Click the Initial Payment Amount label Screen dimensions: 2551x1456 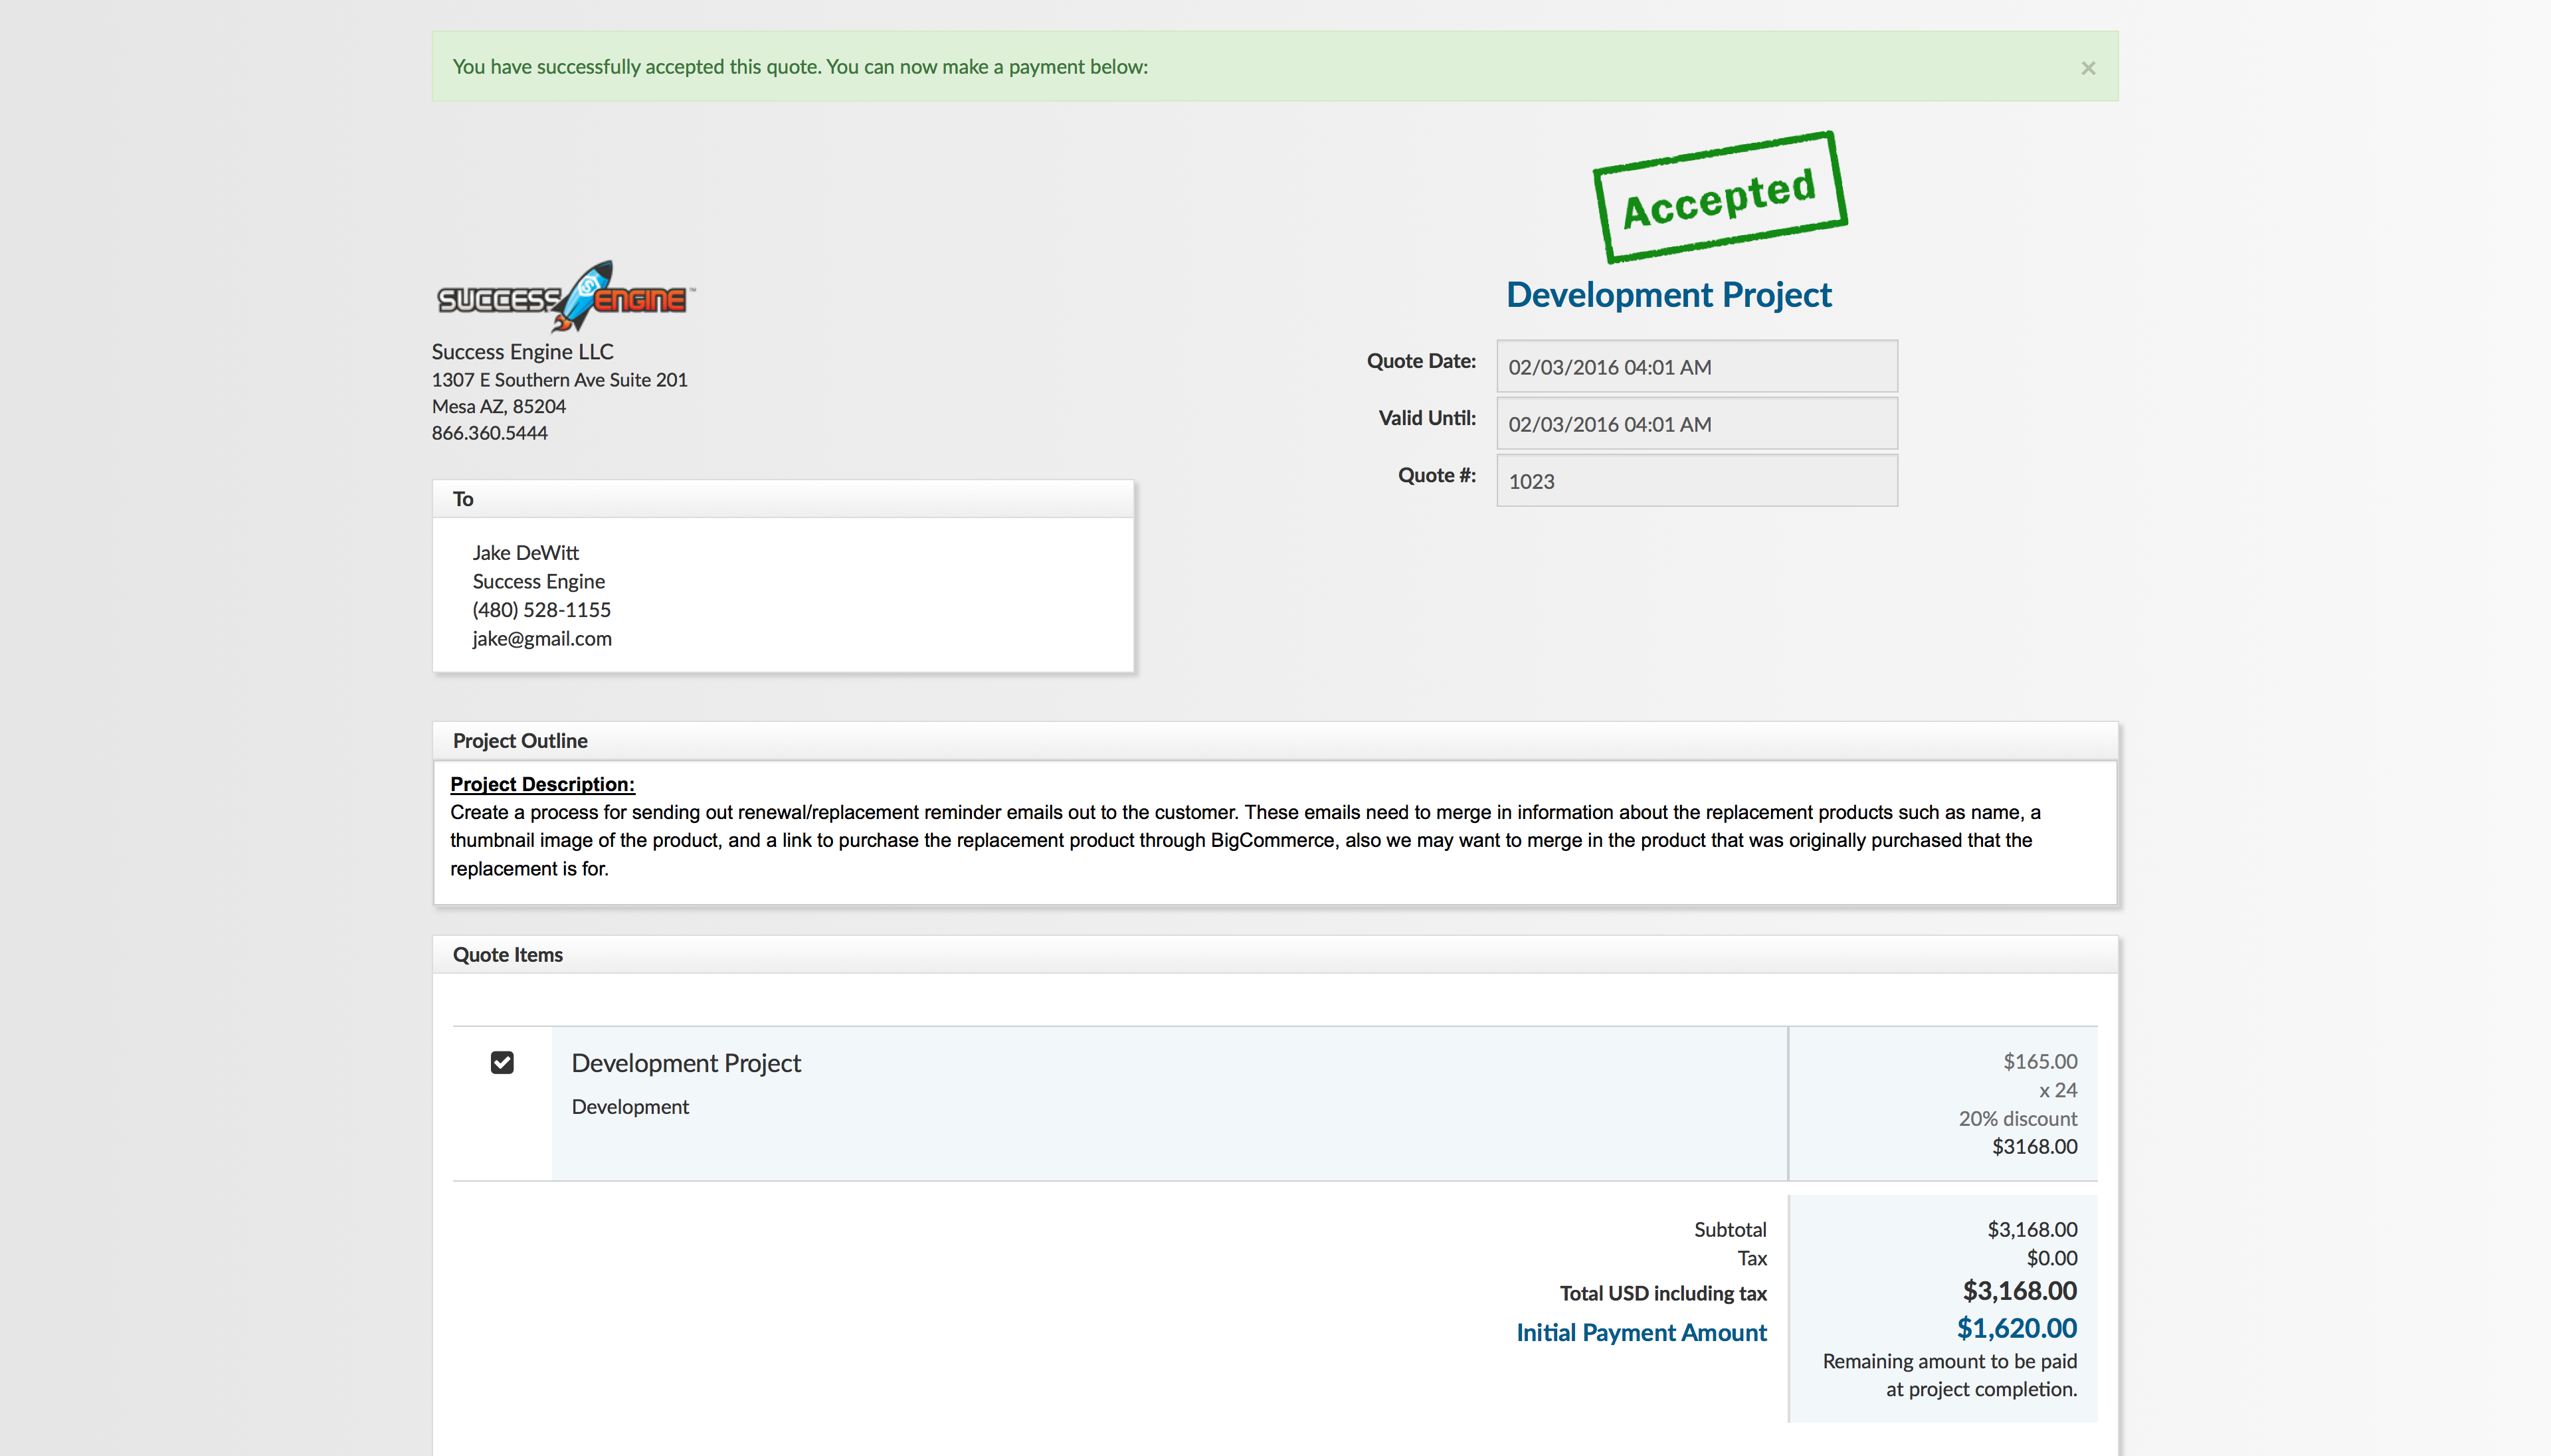[x=1641, y=1332]
